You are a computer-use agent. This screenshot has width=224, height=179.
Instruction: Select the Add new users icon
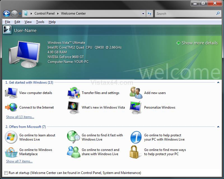coord(136,93)
